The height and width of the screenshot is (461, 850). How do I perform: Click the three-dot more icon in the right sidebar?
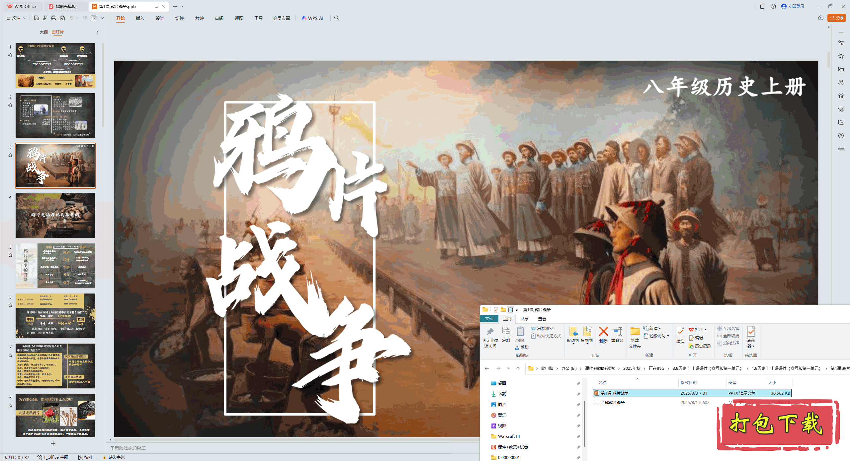pyautogui.click(x=841, y=149)
